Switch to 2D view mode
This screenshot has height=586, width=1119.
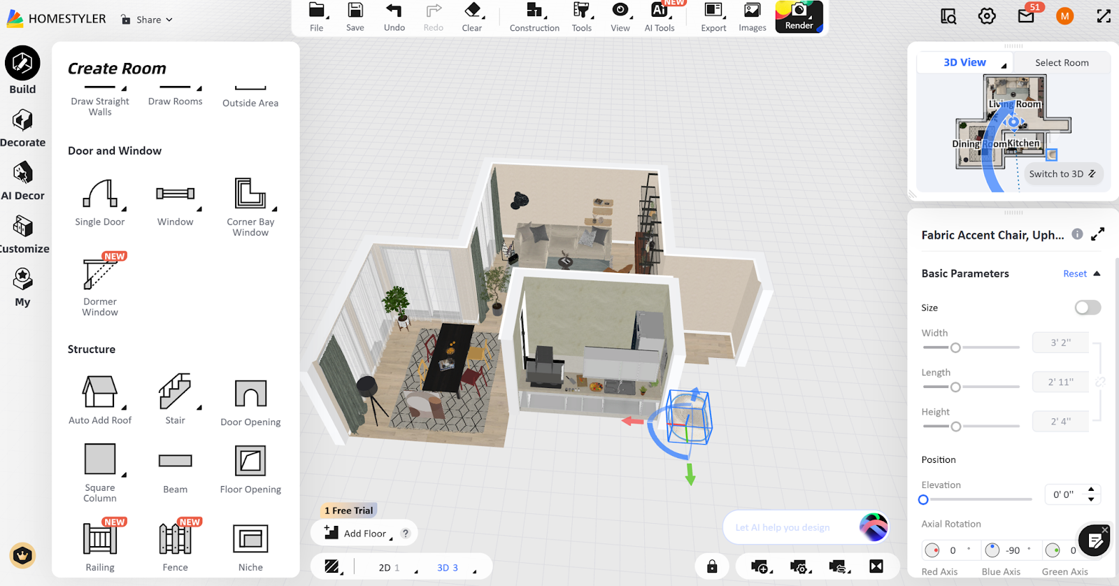tap(389, 568)
